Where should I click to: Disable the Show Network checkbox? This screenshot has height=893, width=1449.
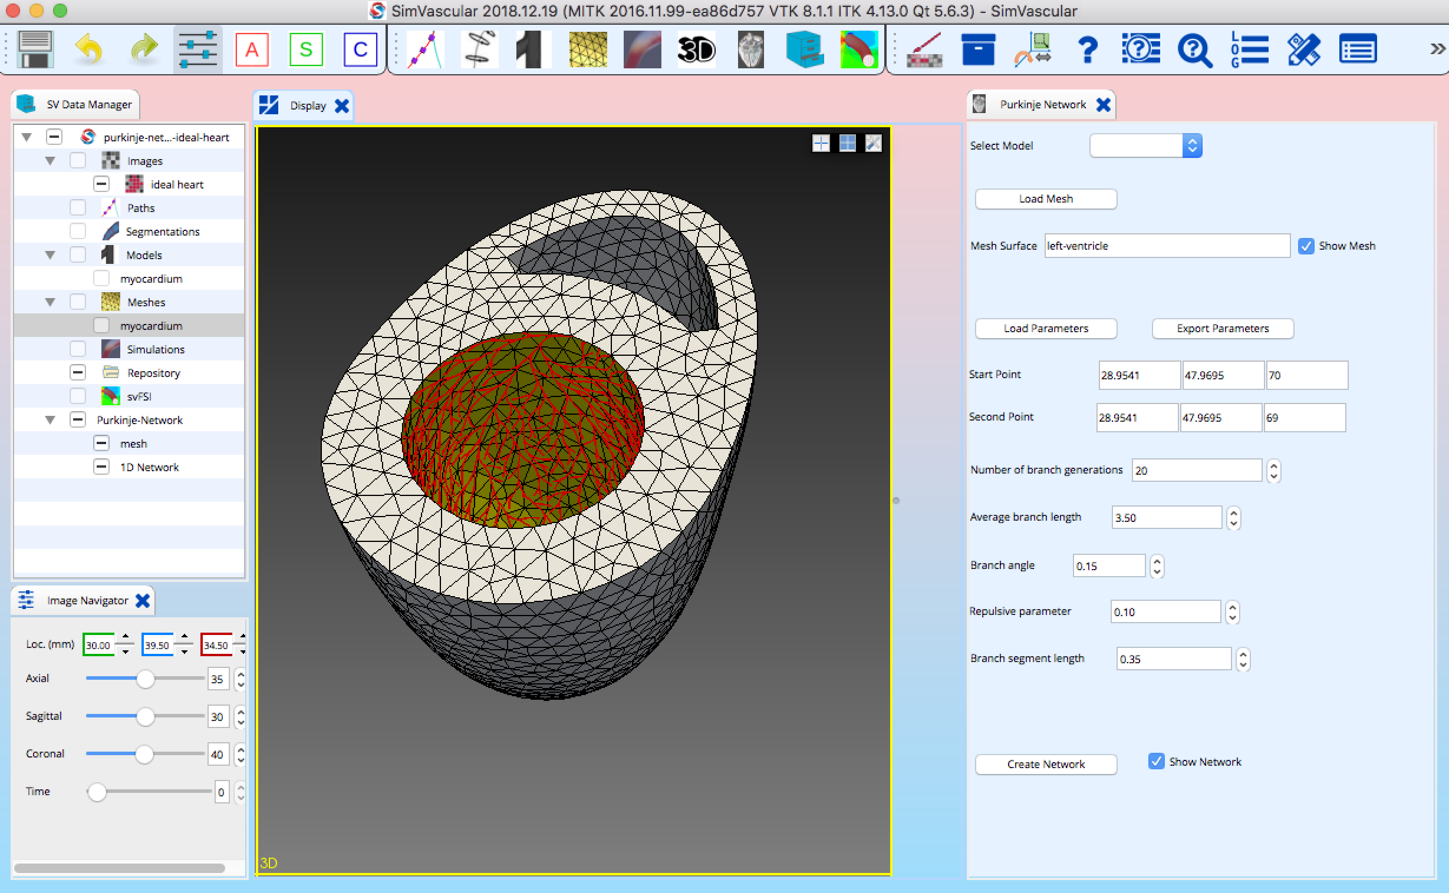point(1156,761)
